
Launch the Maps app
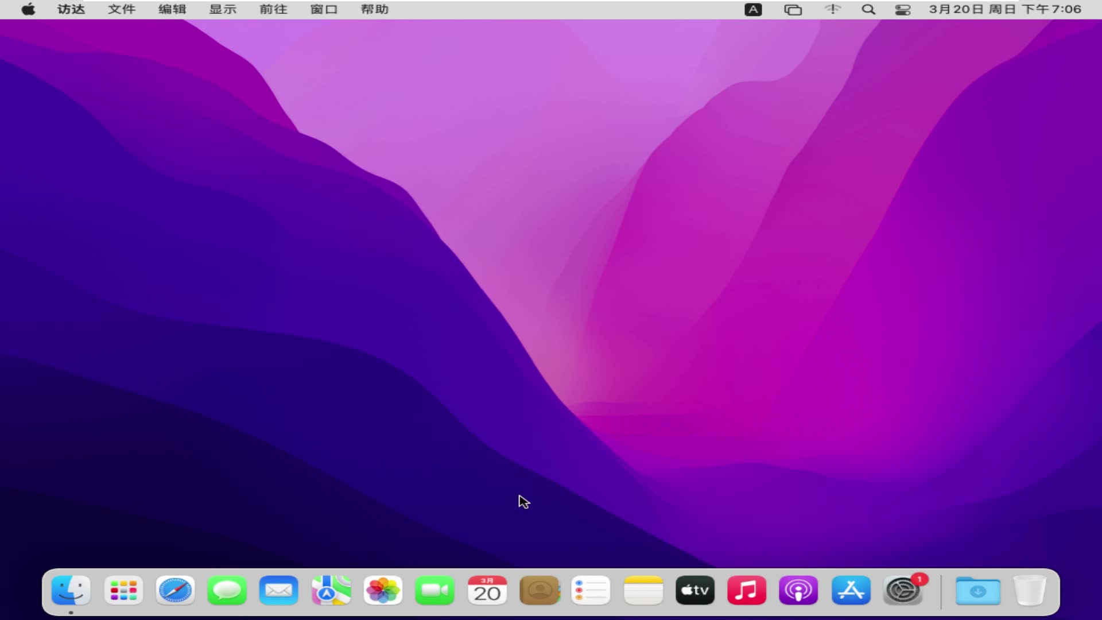331,591
